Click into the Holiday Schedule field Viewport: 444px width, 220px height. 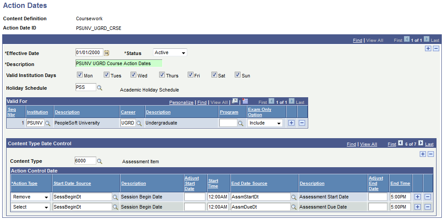click(x=86, y=87)
